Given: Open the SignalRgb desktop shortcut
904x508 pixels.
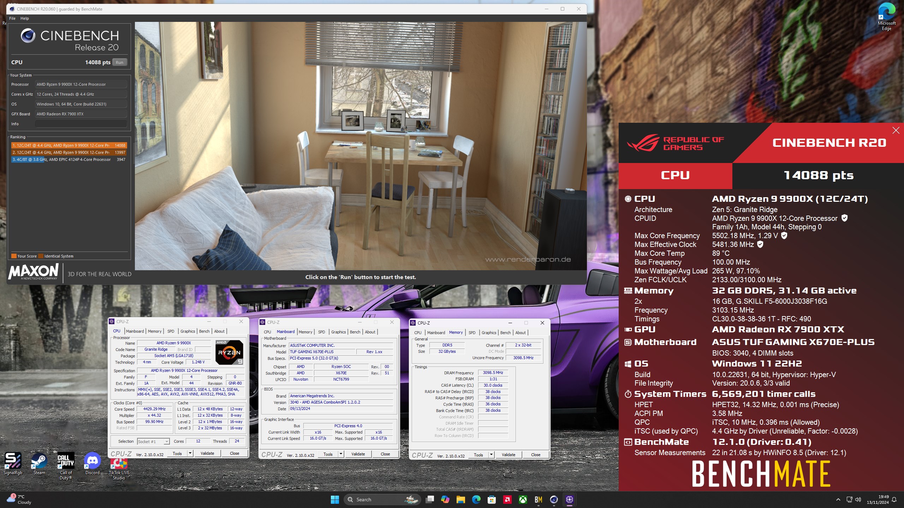Looking at the screenshot, I should pyautogui.click(x=13, y=464).
